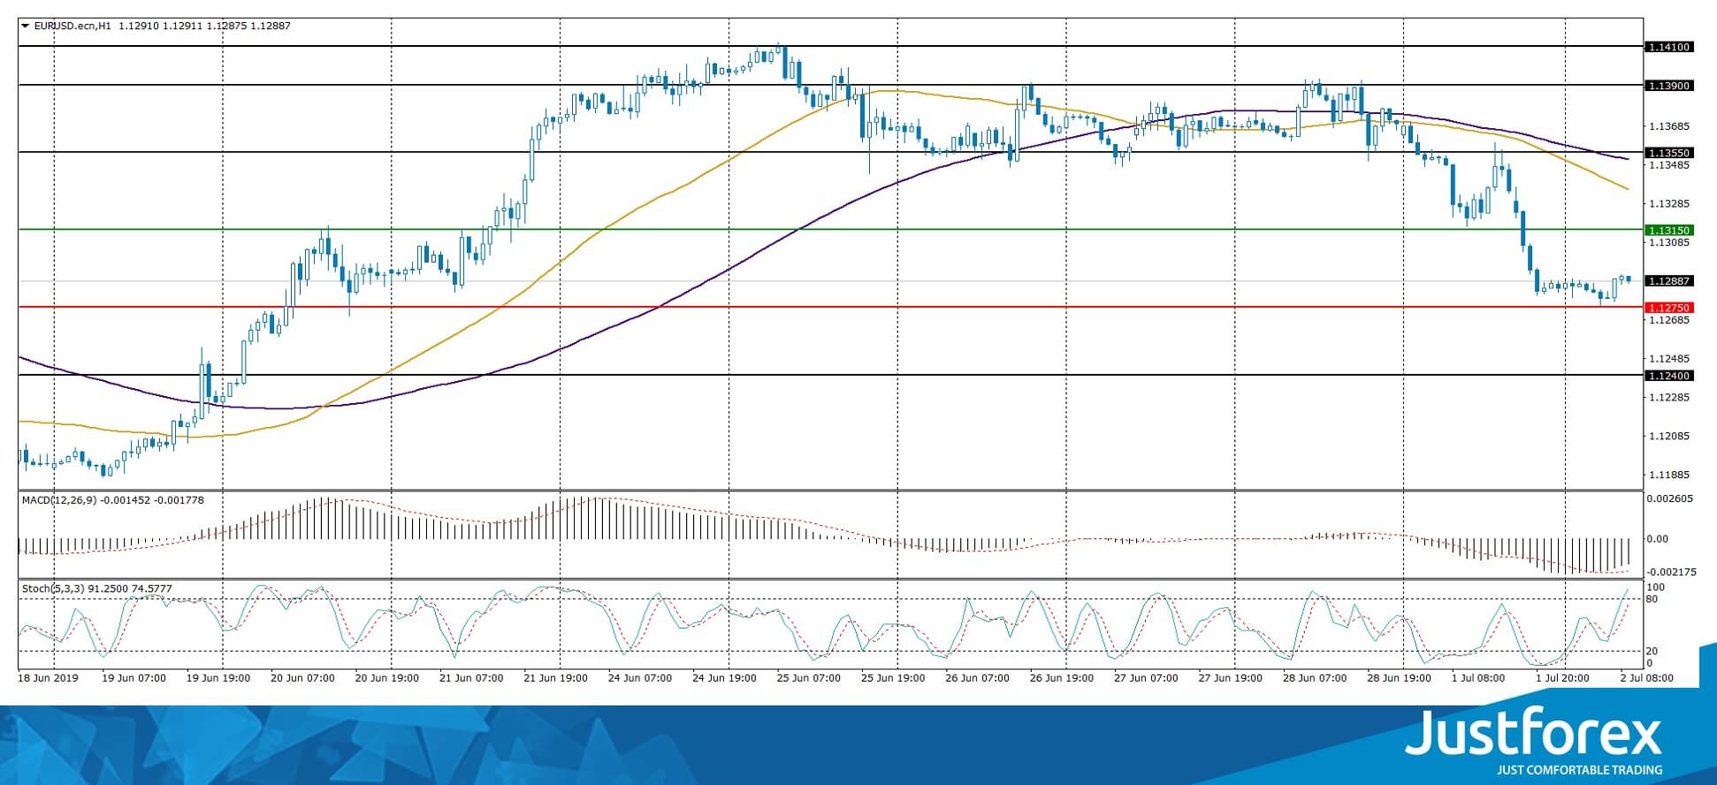Select the 28 Jun 07:00 time label
1717x785 pixels.
point(1315,678)
